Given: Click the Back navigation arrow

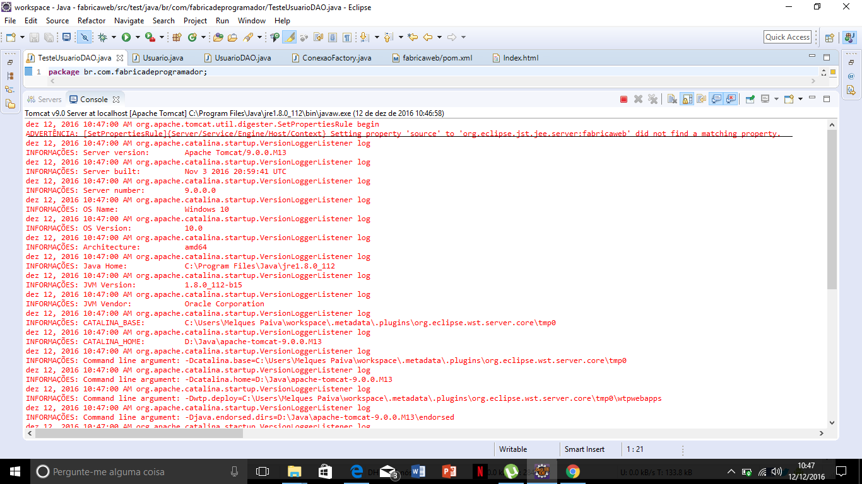Looking at the screenshot, I should [x=427, y=37].
